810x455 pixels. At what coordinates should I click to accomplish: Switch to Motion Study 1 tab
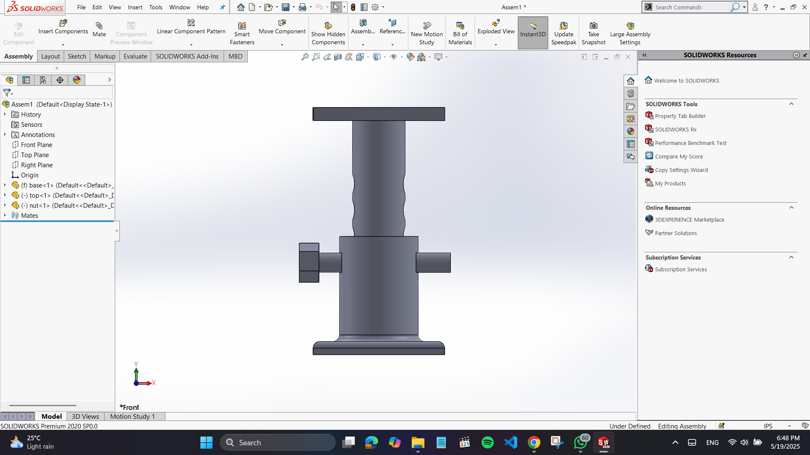tap(132, 416)
